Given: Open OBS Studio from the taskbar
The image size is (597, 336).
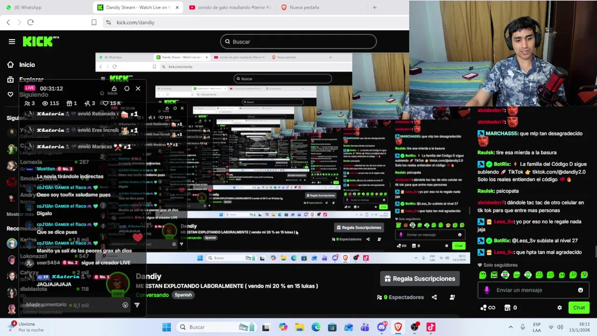Looking at the screenshot, I should point(414,327).
